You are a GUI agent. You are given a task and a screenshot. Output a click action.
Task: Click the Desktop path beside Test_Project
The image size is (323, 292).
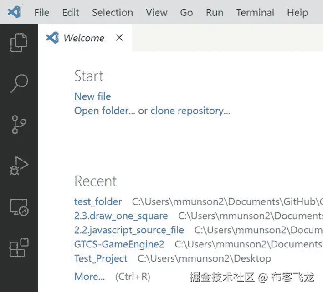tap(204, 259)
